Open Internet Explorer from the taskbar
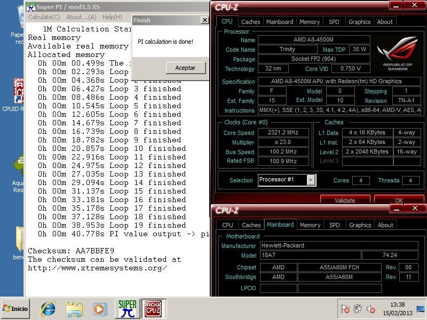The height and width of the screenshot is (320, 427). tap(48, 309)
